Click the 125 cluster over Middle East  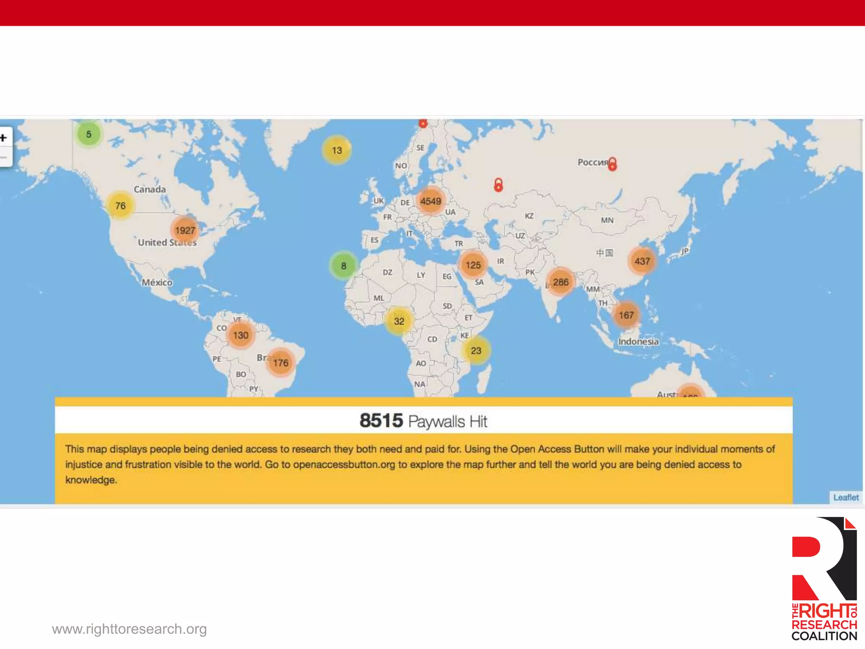473,265
